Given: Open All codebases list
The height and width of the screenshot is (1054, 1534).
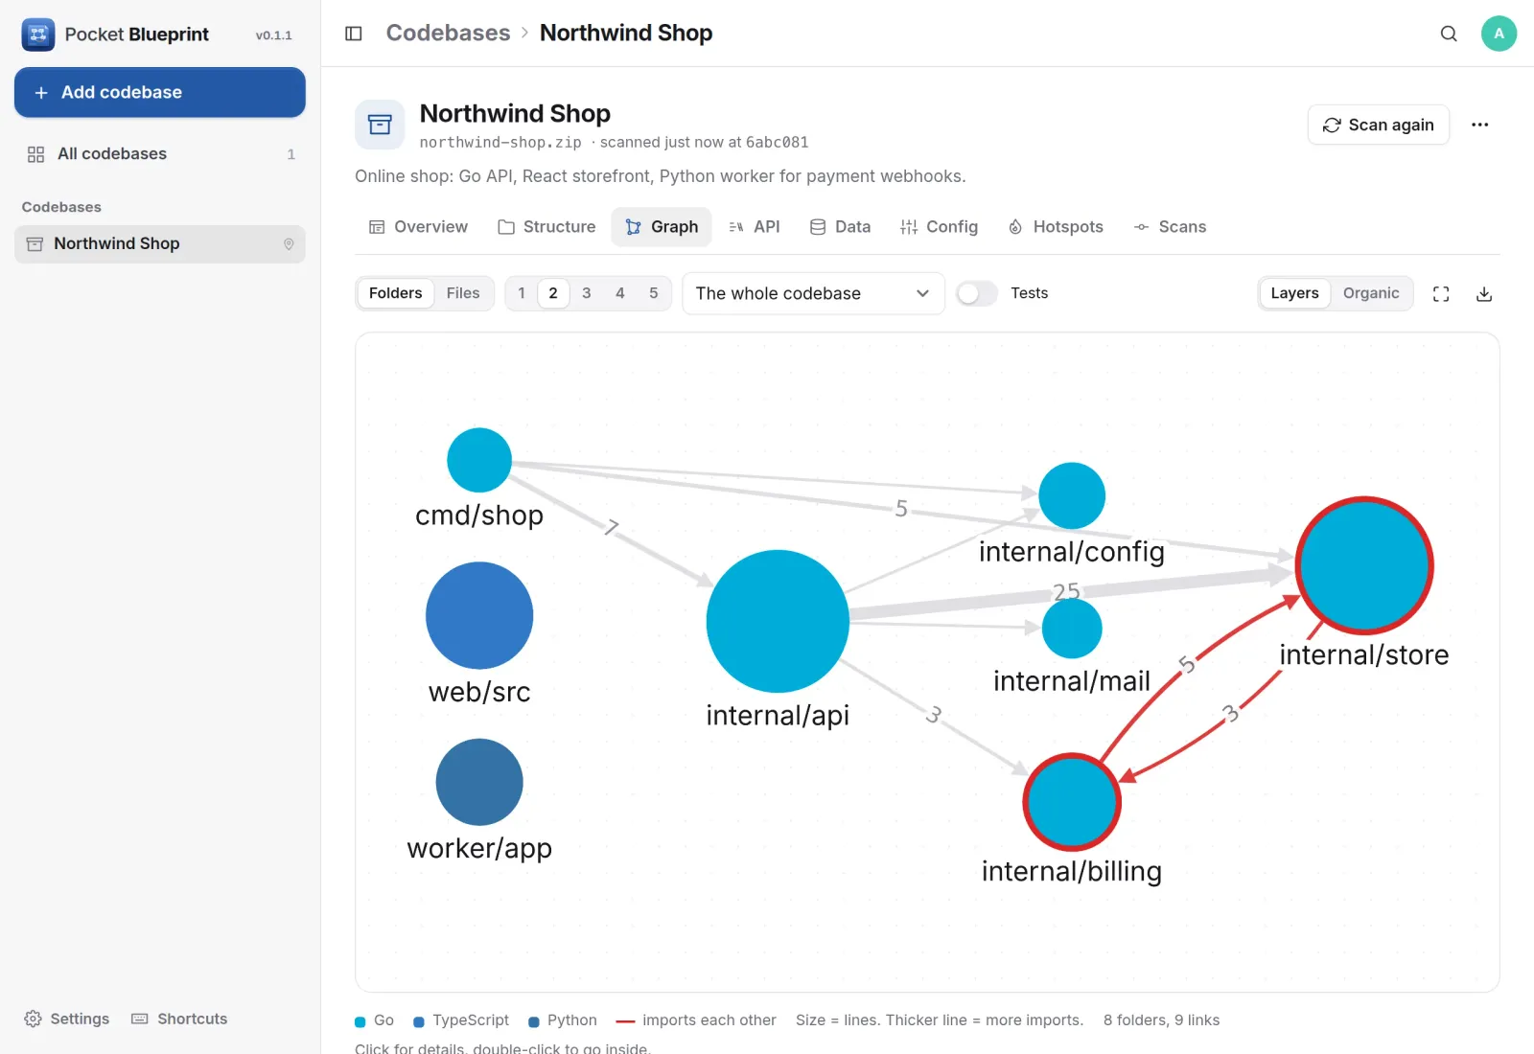Looking at the screenshot, I should pyautogui.click(x=160, y=154).
